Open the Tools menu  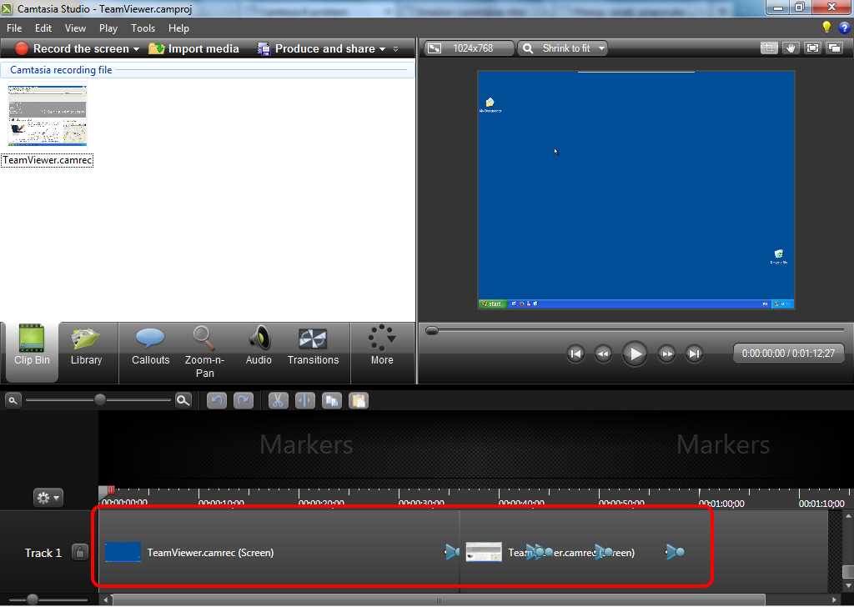pyautogui.click(x=143, y=28)
